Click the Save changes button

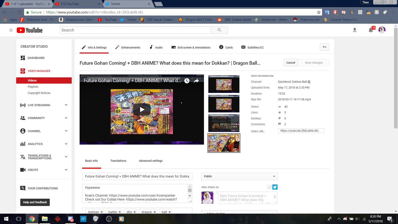click(x=313, y=62)
